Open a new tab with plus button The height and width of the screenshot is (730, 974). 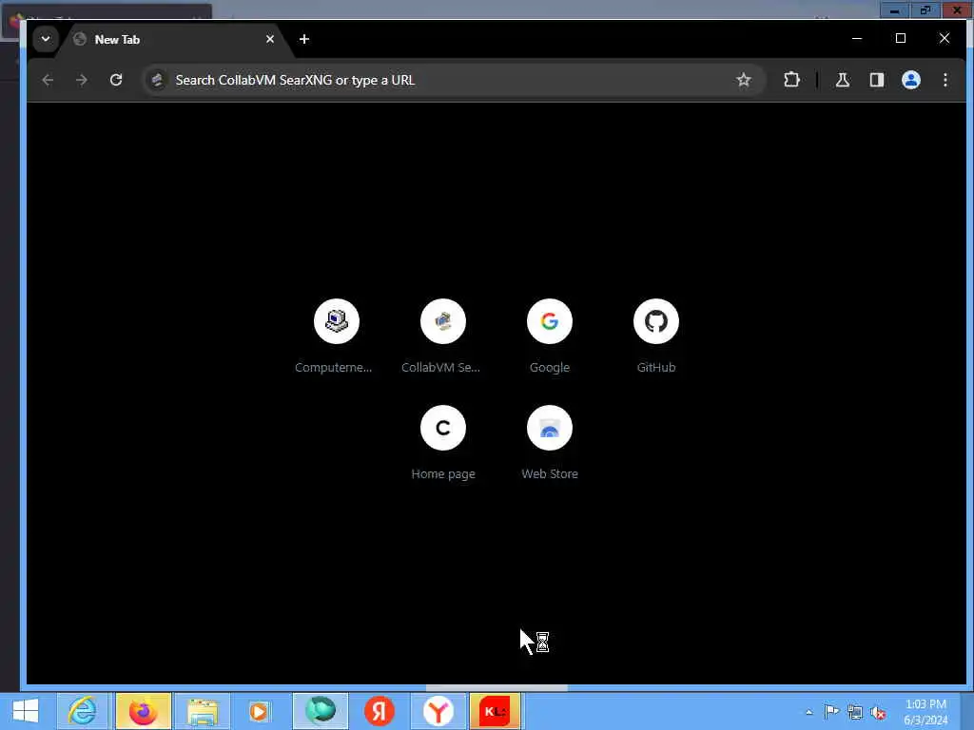click(304, 39)
